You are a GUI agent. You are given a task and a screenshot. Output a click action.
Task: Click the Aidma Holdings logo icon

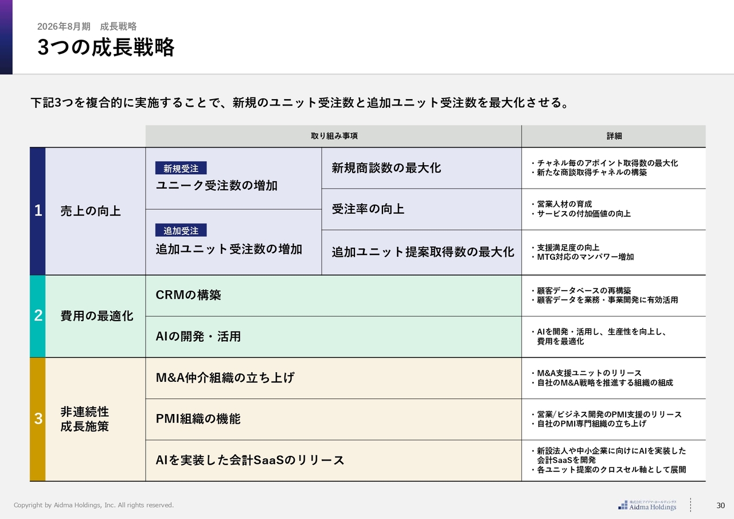pyautogui.click(x=623, y=505)
